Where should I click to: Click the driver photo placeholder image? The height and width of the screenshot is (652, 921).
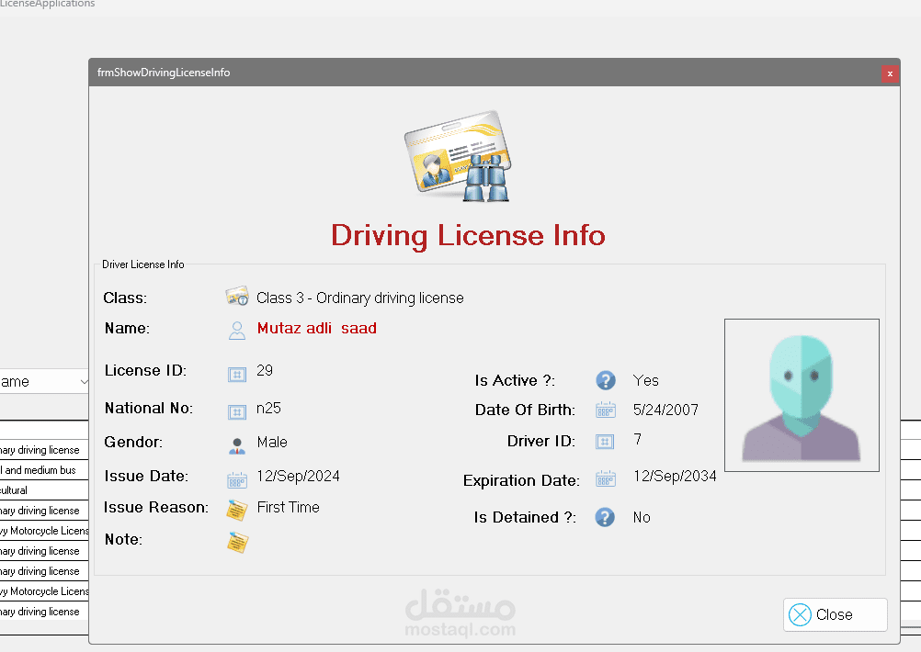click(x=802, y=395)
